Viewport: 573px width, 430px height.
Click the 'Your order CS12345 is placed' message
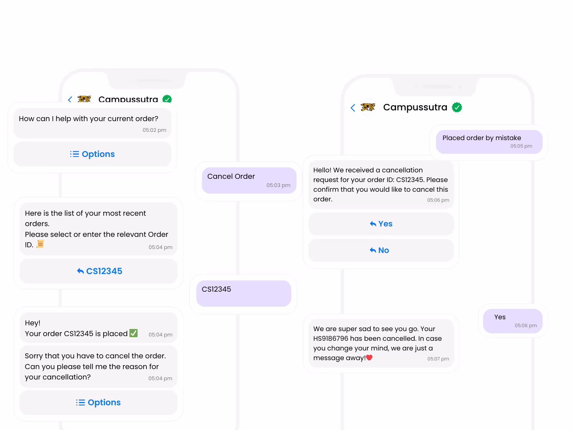point(98,328)
